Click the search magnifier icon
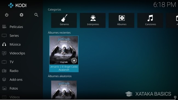The width and height of the screenshot is (178, 100). [36, 15]
